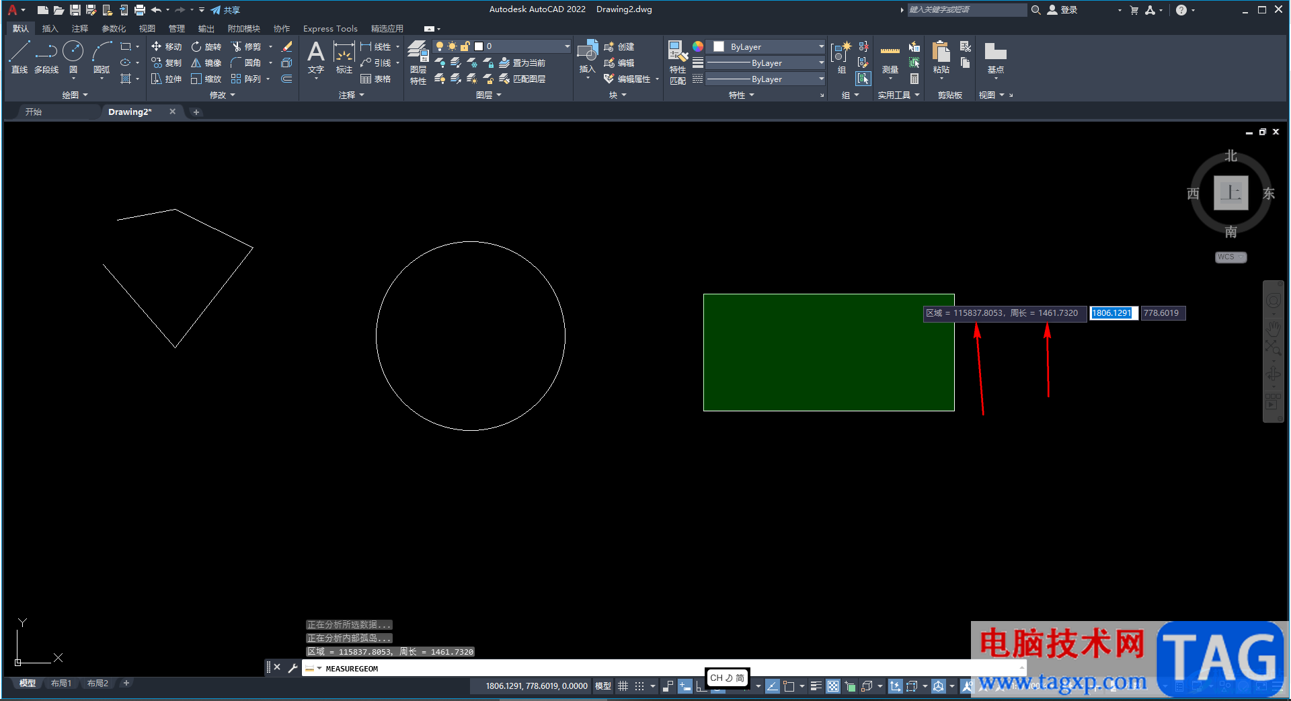Image resolution: width=1291 pixels, height=701 pixels.
Task: Switch to the 布局1 layout tab
Action: coord(61,684)
